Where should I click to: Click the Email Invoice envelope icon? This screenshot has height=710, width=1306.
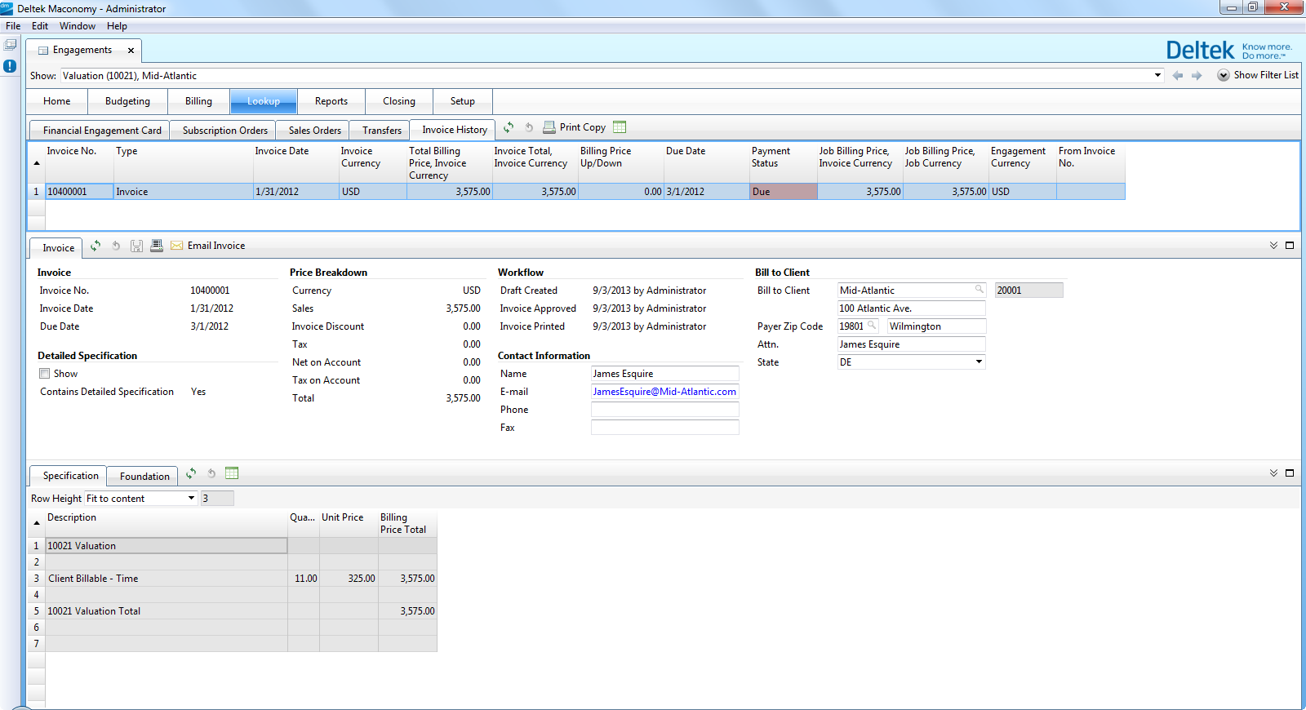click(176, 246)
